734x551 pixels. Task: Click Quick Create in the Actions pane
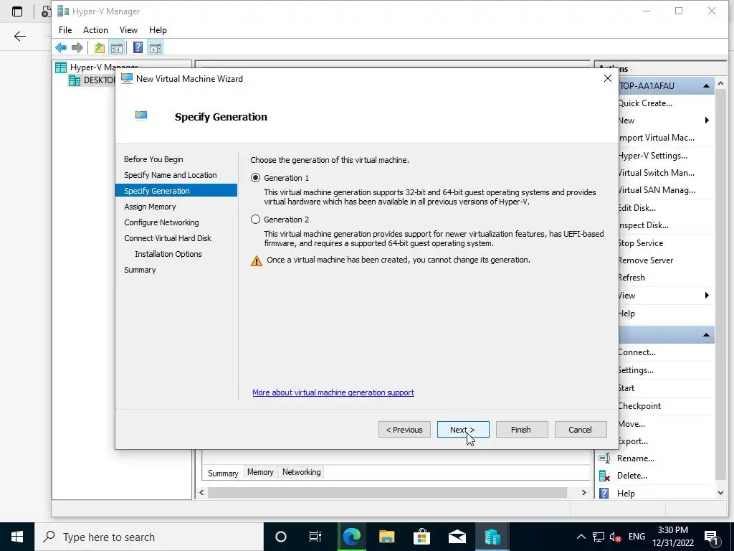click(645, 103)
